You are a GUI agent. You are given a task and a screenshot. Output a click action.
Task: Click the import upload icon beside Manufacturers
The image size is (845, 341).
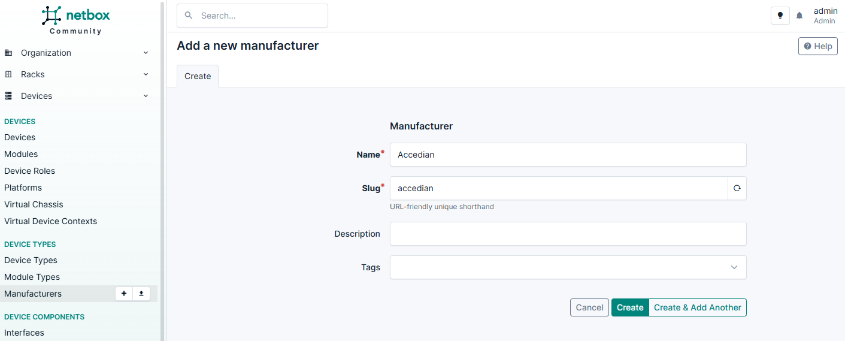click(x=141, y=294)
